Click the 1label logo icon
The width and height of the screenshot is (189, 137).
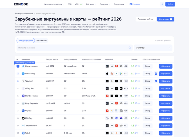23,133
